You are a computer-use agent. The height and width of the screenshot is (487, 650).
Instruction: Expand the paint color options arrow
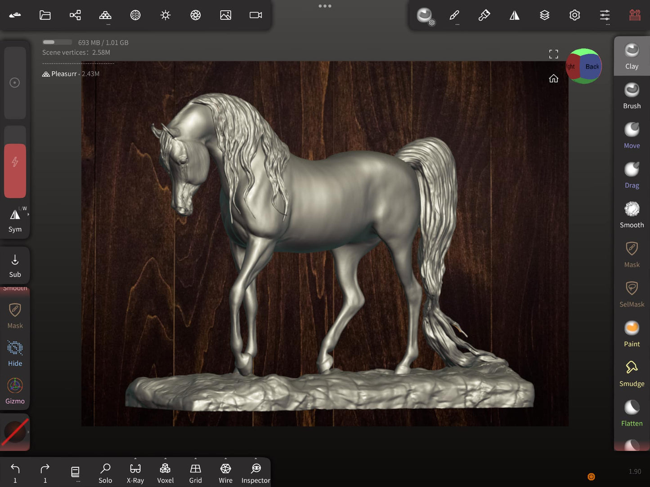pos(28,432)
